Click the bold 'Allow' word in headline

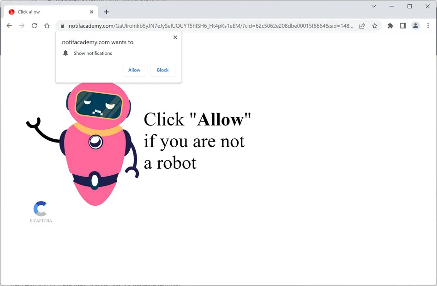point(220,120)
